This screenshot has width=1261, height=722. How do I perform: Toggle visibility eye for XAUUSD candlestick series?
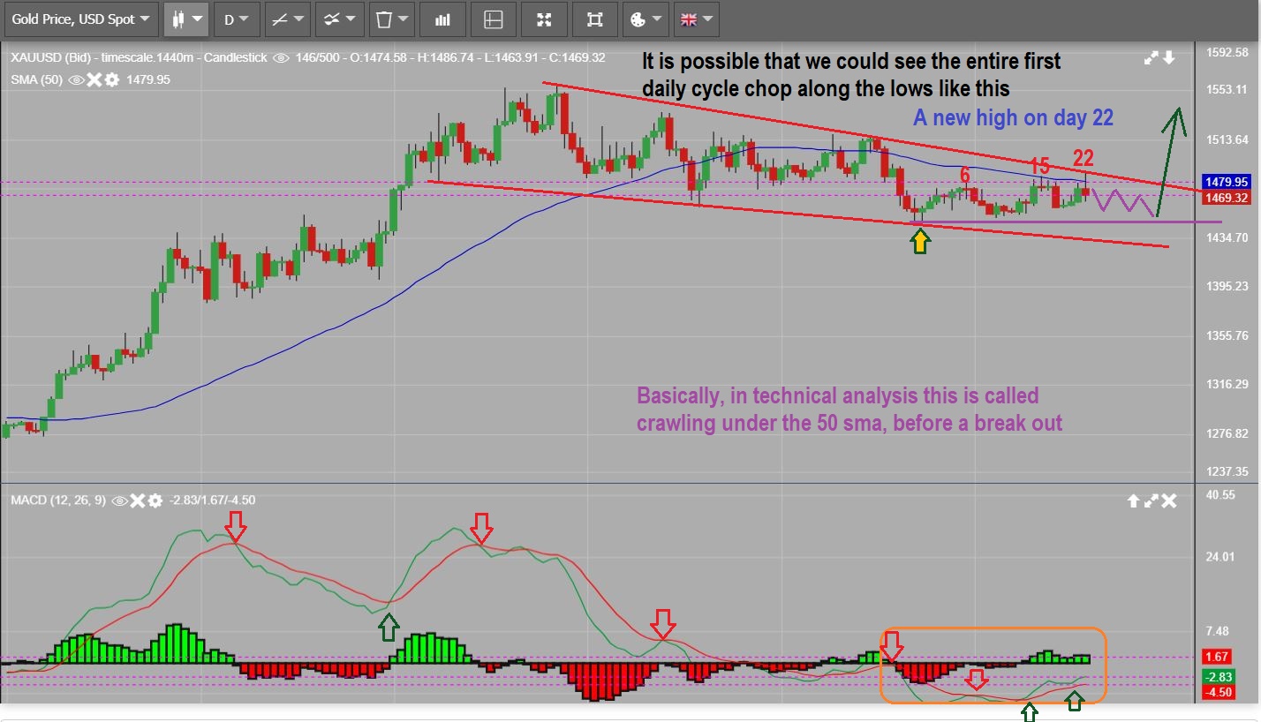[282, 58]
